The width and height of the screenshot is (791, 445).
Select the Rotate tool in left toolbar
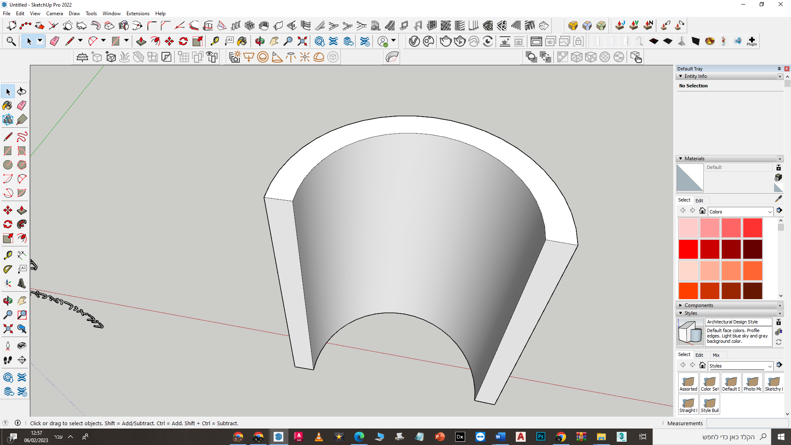tap(7, 225)
